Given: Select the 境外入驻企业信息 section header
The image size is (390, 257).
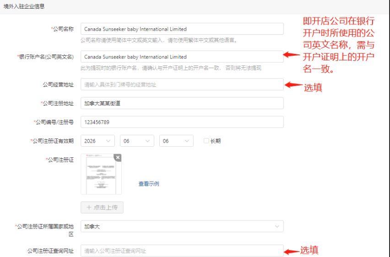Looking at the screenshot, I should pyautogui.click(x=24, y=7).
